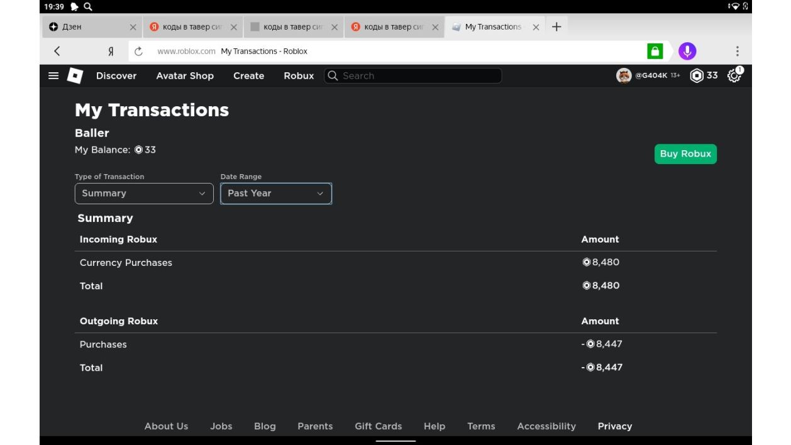Close the Дзен tab
This screenshot has height=445, width=791.
(x=133, y=27)
